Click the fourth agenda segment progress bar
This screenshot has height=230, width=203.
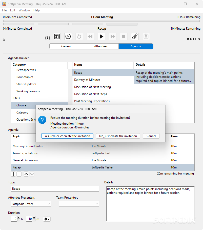122,24
